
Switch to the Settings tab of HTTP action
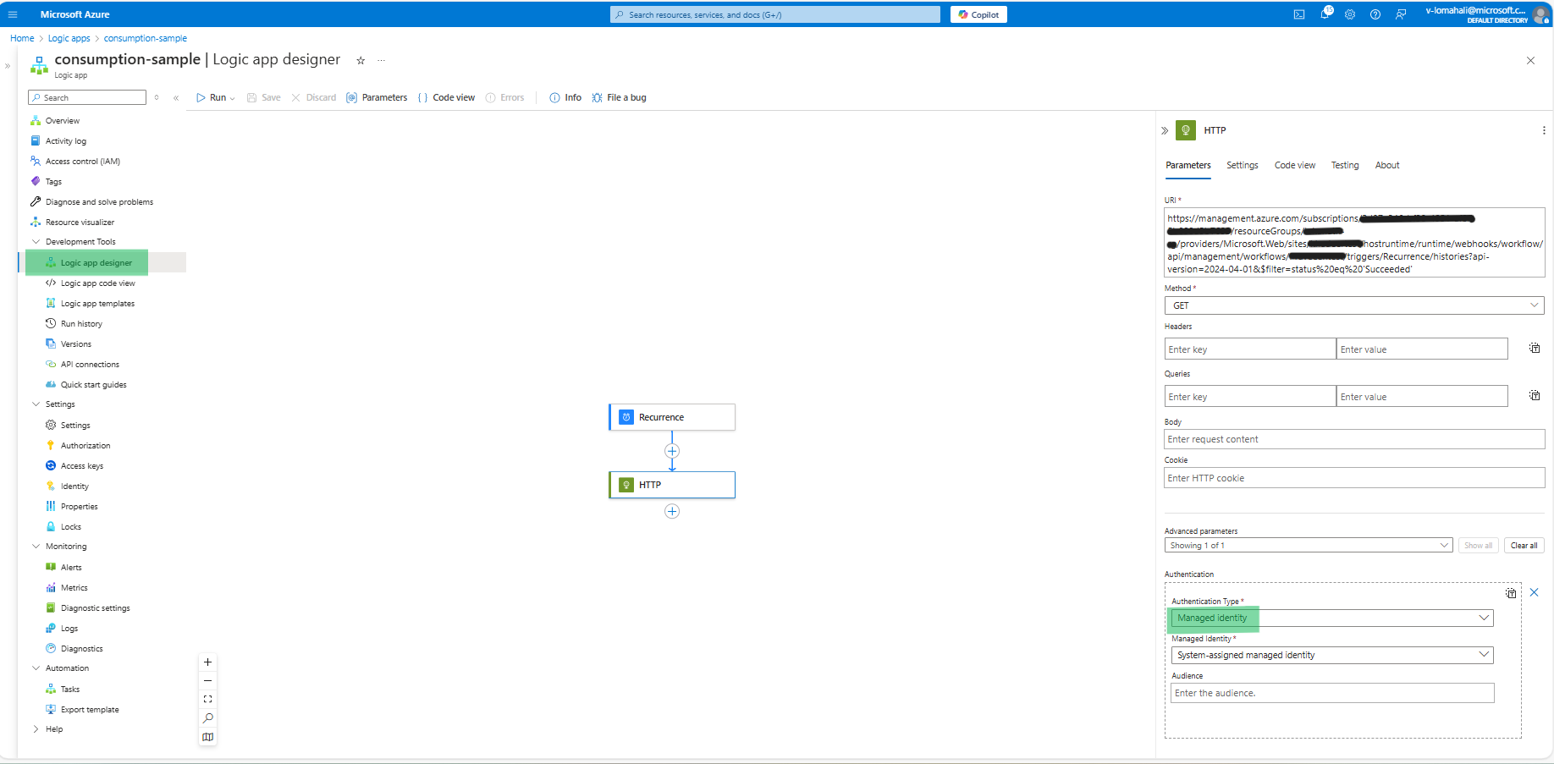pos(1242,165)
